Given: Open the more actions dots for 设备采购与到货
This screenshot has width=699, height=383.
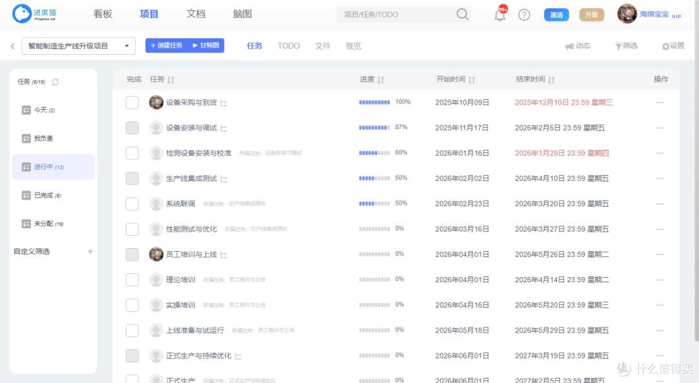Looking at the screenshot, I should (x=660, y=103).
